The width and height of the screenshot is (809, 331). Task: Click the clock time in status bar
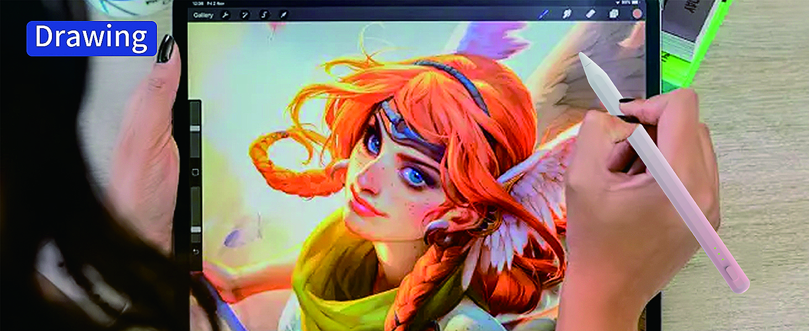click(198, 3)
